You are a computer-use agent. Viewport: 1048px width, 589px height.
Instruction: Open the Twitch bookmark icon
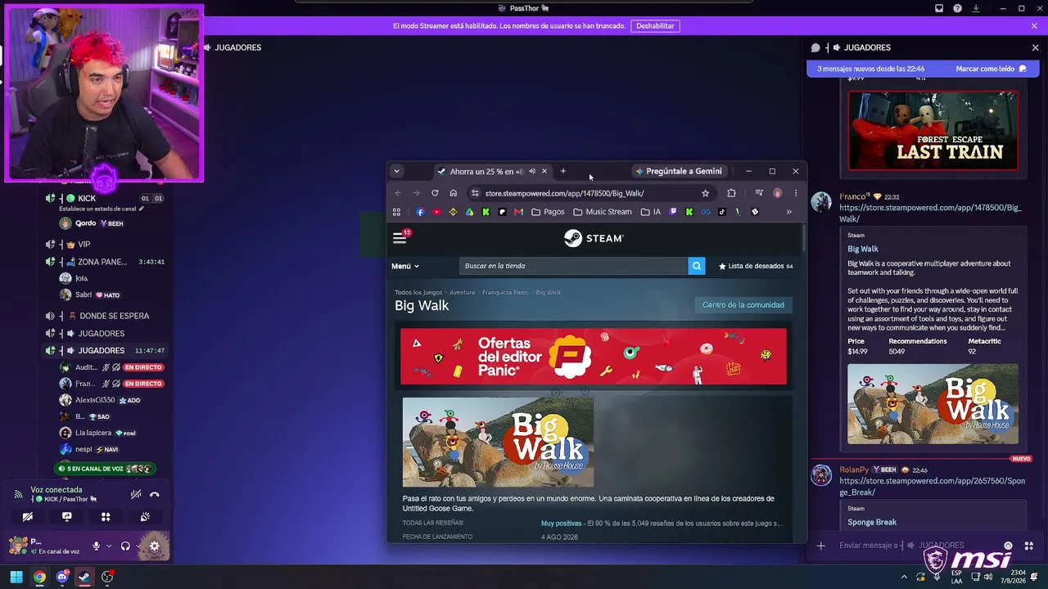673,212
